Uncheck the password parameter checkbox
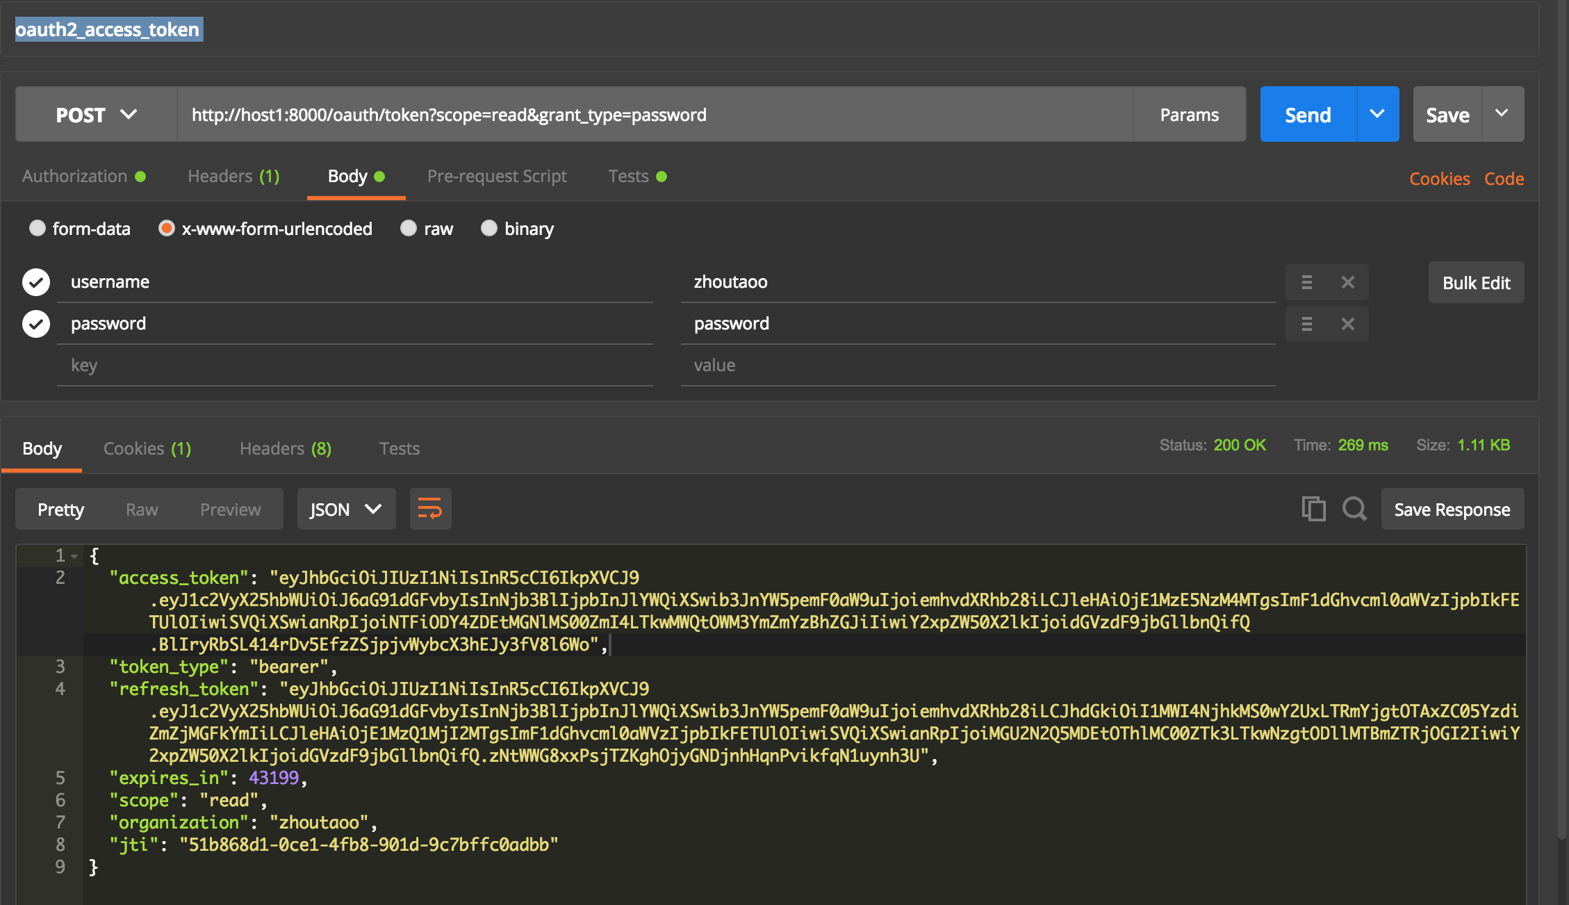Viewport: 1569px width, 905px height. click(x=36, y=324)
